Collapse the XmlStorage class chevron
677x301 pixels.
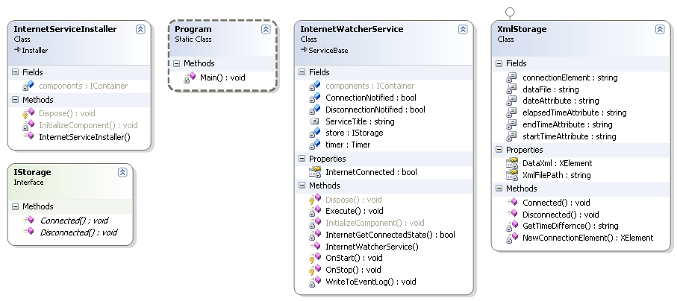(x=660, y=29)
